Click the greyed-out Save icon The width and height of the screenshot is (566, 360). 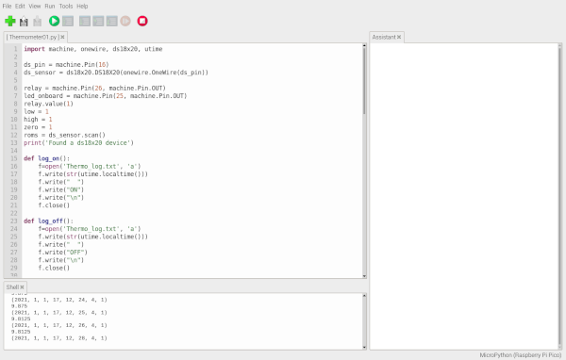[37, 22]
